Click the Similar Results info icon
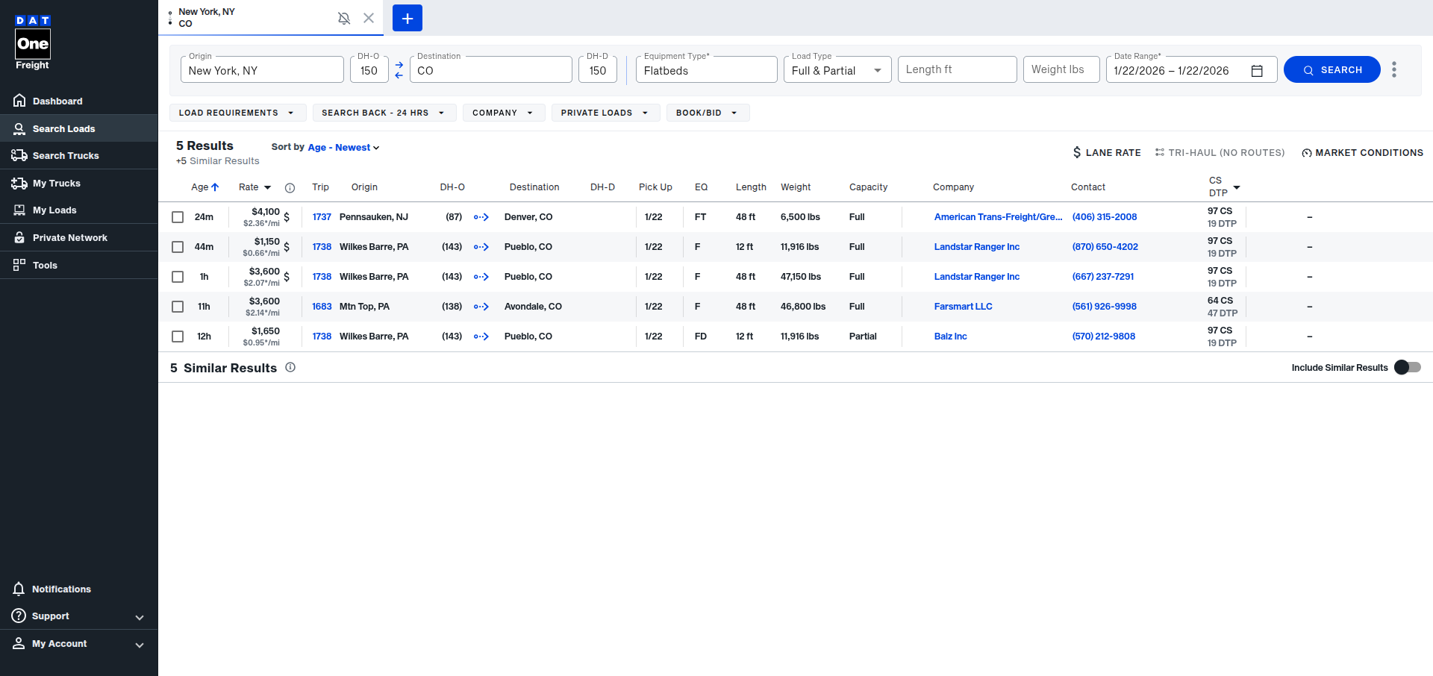 pyautogui.click(x=290, y=367)
